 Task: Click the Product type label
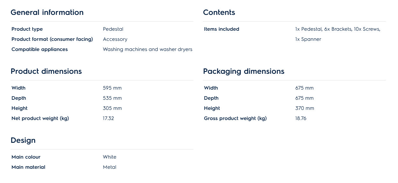(x=27, y=29)
